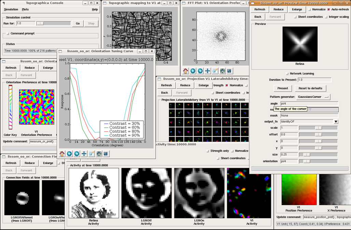Adjust the Run for slider
This screenshot has height=230, width=351.
point(54,24)
